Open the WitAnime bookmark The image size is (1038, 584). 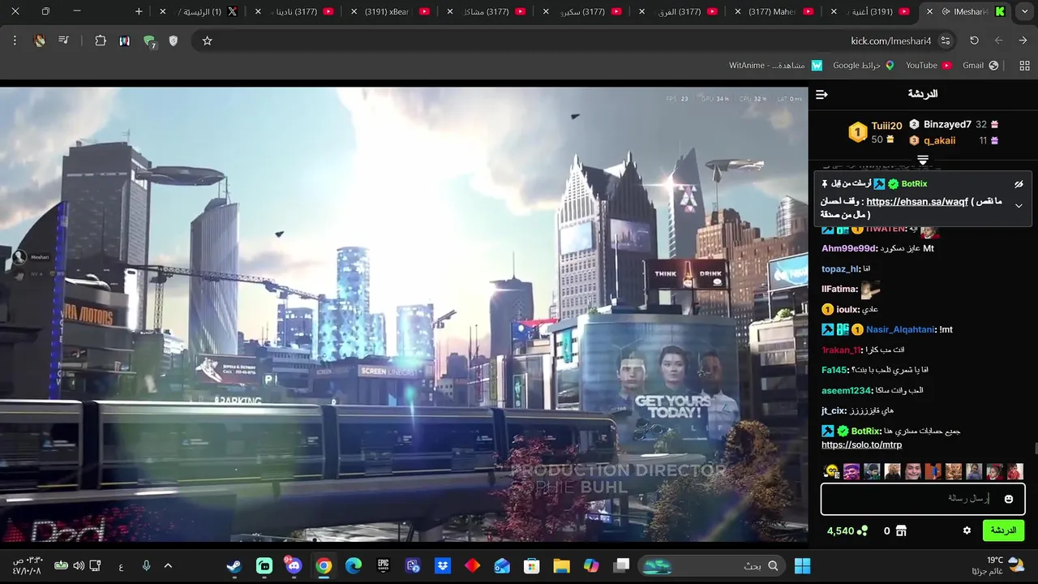tap(775, 66)
